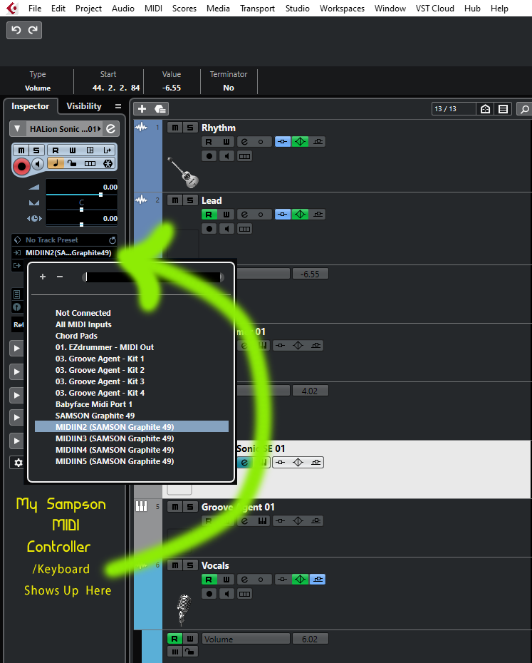Open Inspector settings gear icon
532x663 pixels.
click(x=18, y=463)
